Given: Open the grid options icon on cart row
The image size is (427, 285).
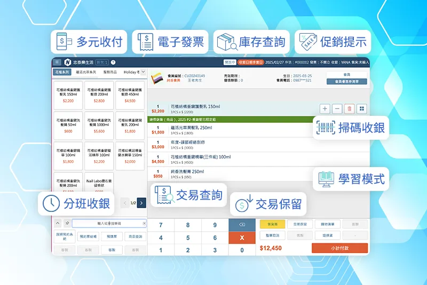Looking at the screenshot, I should [x=362, y=109].
